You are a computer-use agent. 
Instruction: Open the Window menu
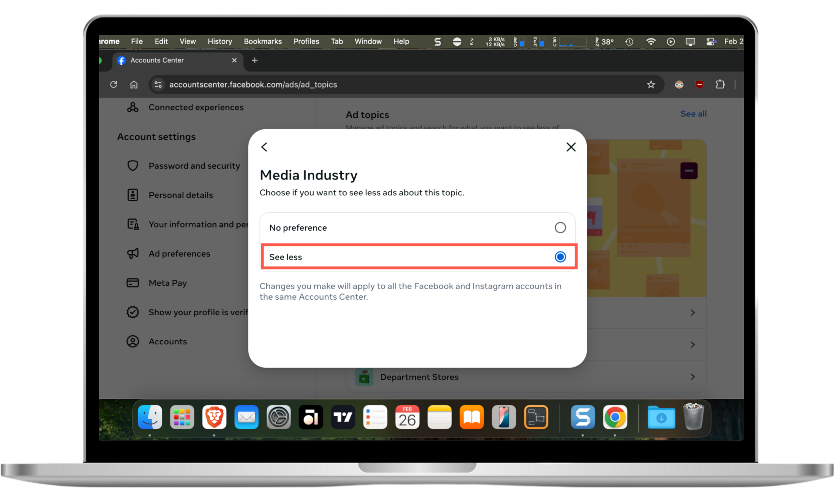pos(368,41)
